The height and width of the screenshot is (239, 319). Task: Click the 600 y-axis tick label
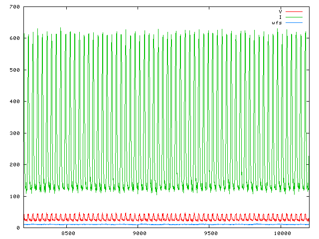tap(14, 38)
